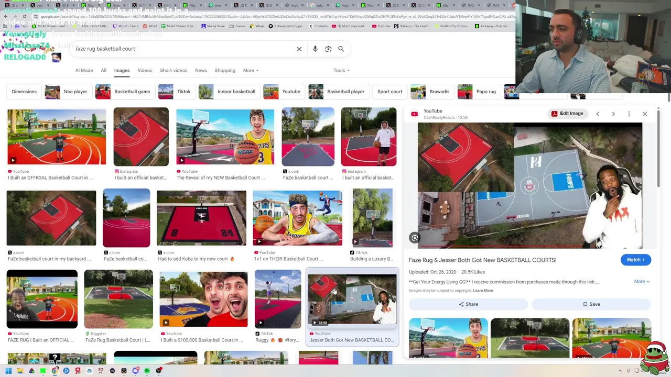Save the previewed image
The height and width of the screenshot is (377, 671).
(591, 304)
